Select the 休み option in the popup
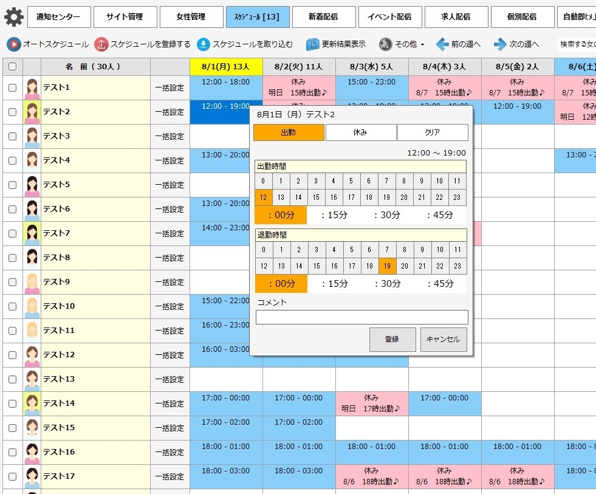 pyautogui.click(x=361, y=132)
